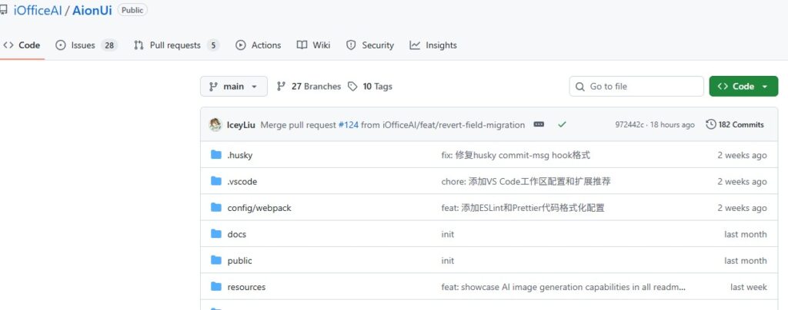
Task: Open the Wiki tab
Action: click(313, 45)
